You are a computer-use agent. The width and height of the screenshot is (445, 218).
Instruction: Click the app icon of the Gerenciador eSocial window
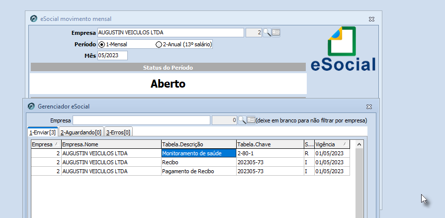pyautogui.click(x=31, y=107)
